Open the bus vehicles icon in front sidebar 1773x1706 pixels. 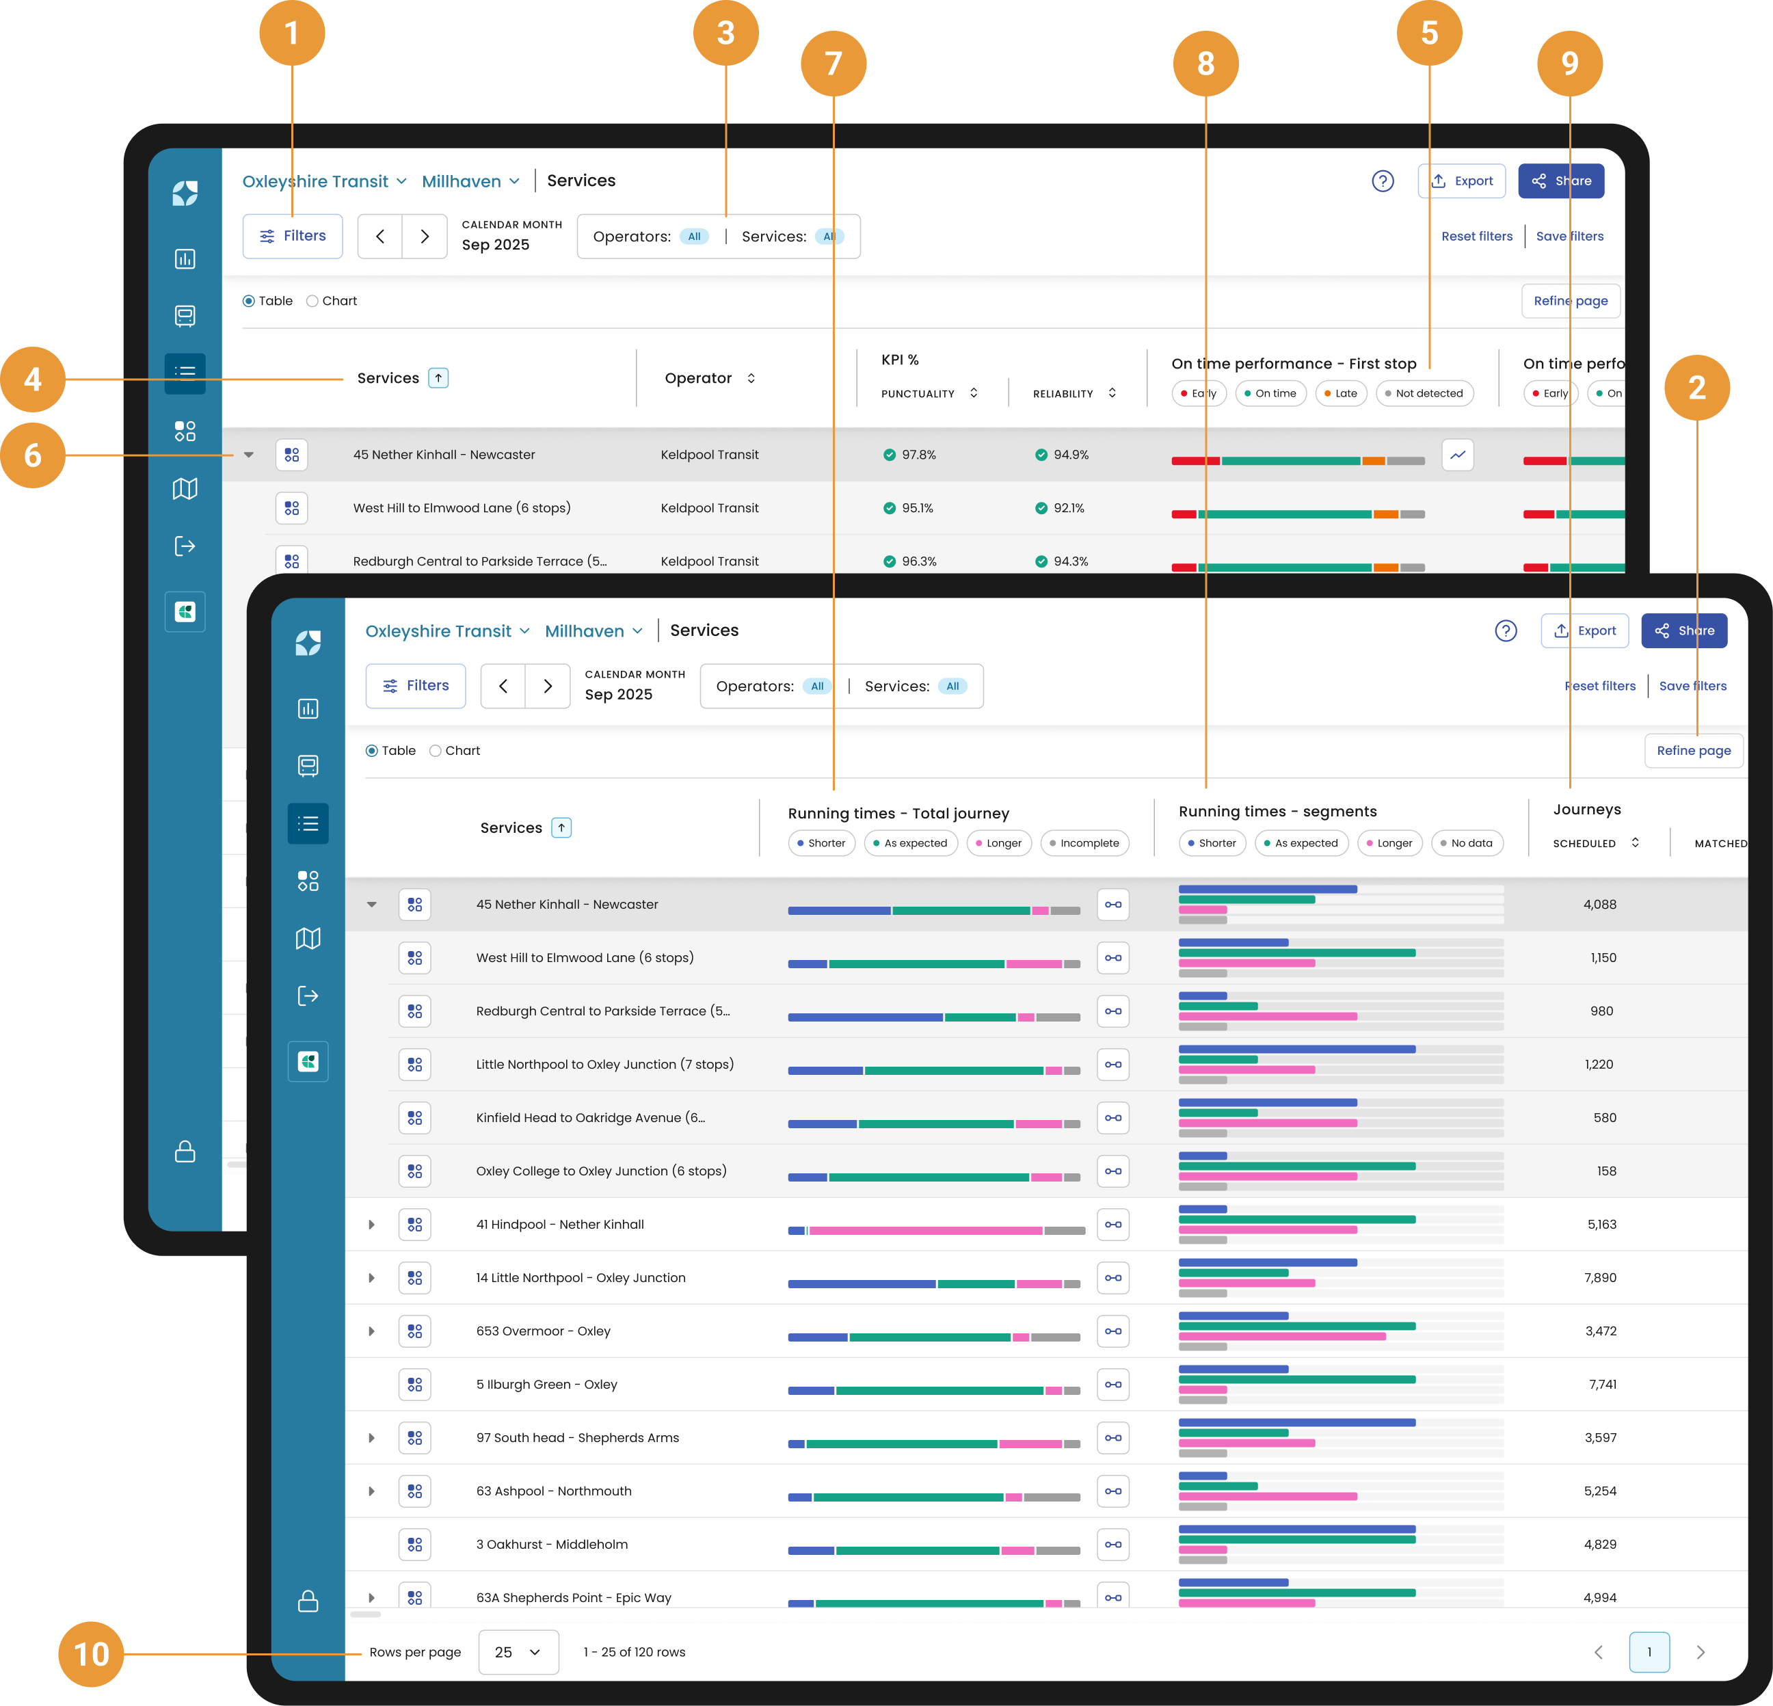coord(308,765)
